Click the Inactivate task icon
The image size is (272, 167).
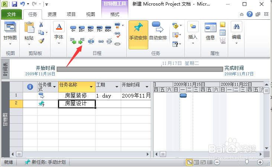point(117,44)
